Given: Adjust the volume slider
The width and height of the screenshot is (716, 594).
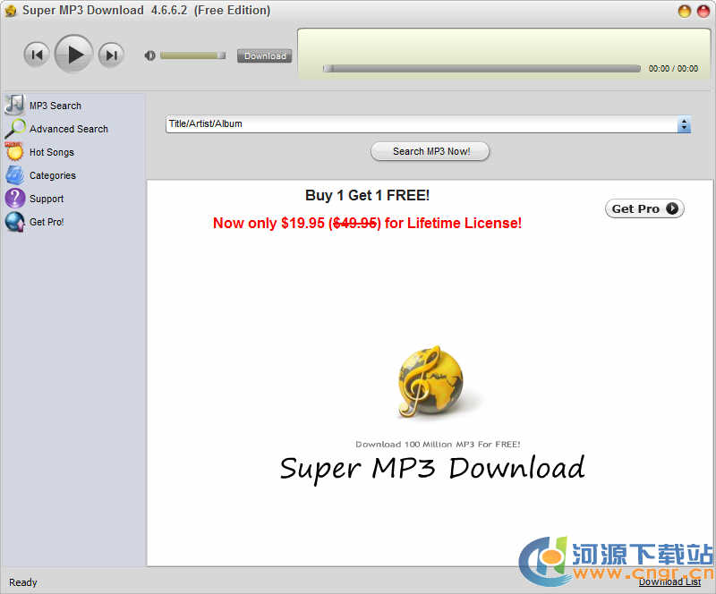Looking at the screenshot, I should 192,55.
